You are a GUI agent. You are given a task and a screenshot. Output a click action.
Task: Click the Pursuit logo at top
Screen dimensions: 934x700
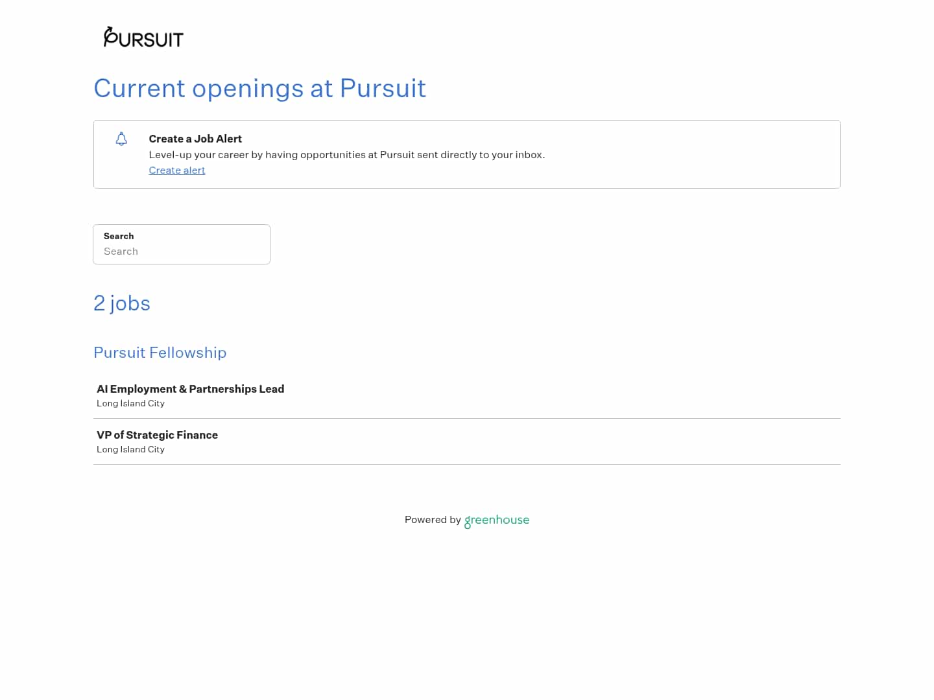[143, 38]
